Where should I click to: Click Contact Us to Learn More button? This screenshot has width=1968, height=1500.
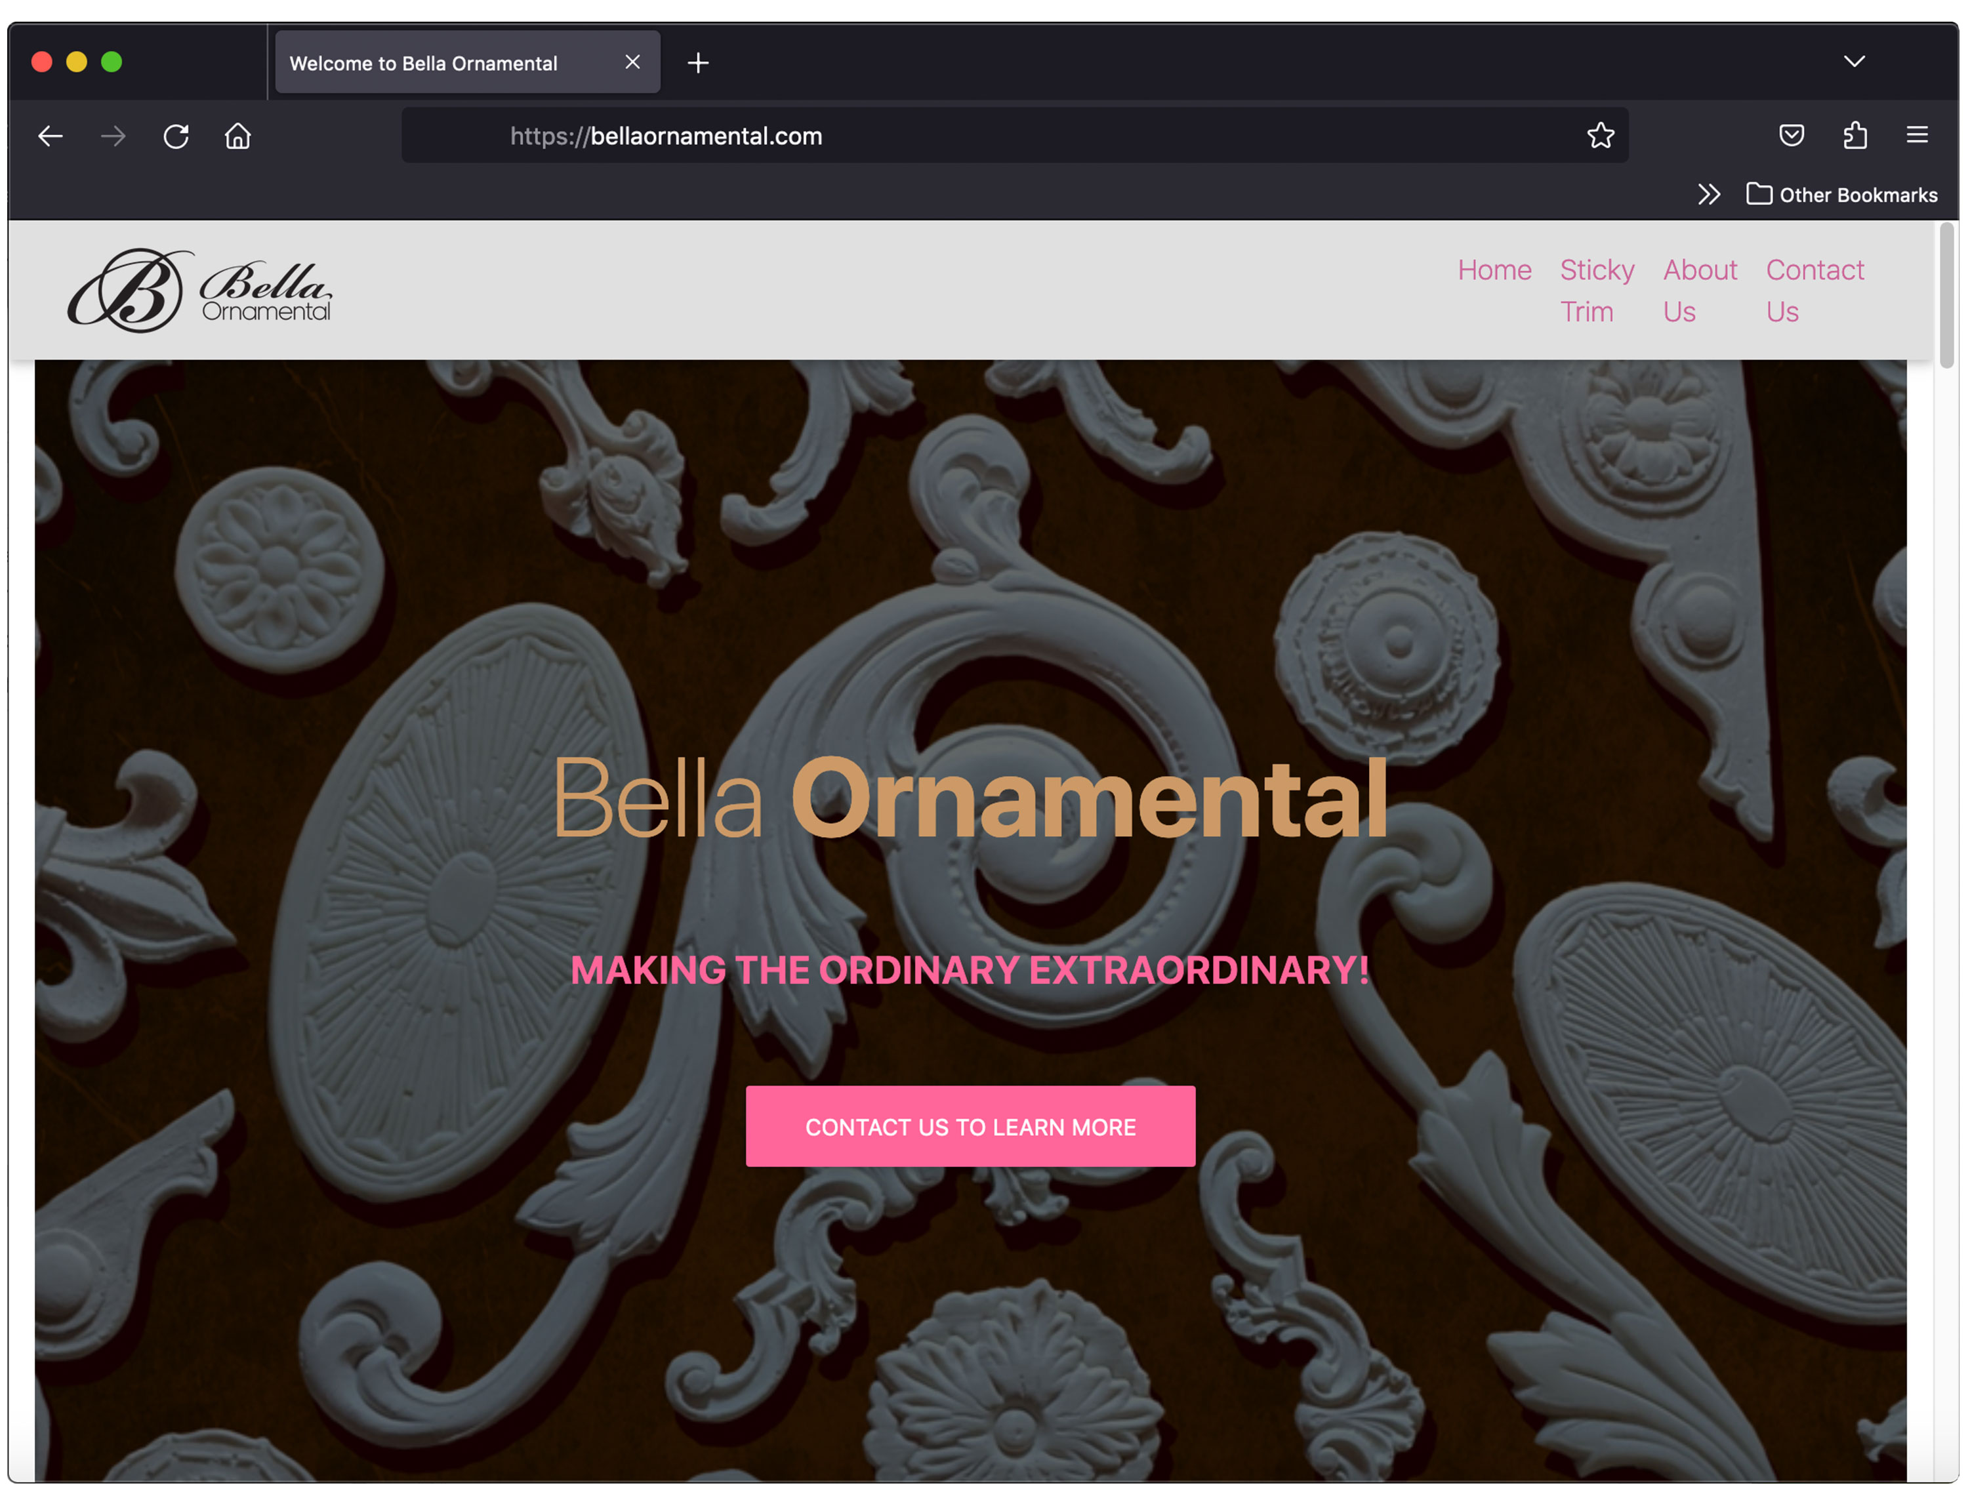pyautogui.click(x=971, y=1126)
